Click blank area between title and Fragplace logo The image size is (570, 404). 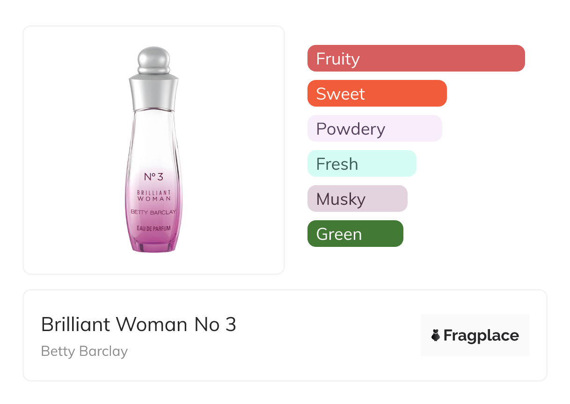tap(328, 335)
